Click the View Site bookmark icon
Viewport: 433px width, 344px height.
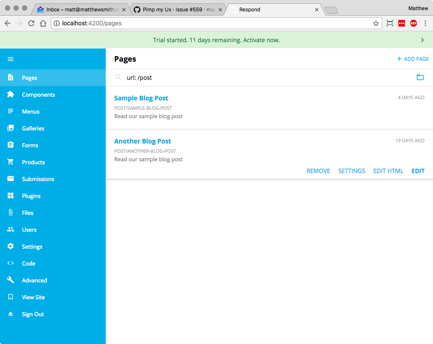[11, 297]
